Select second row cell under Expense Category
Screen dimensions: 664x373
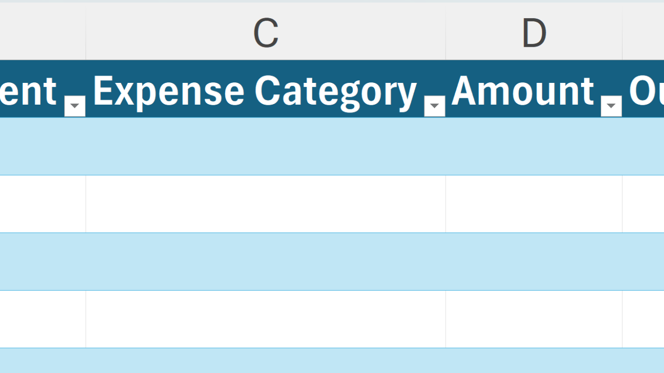click(266, 204)
